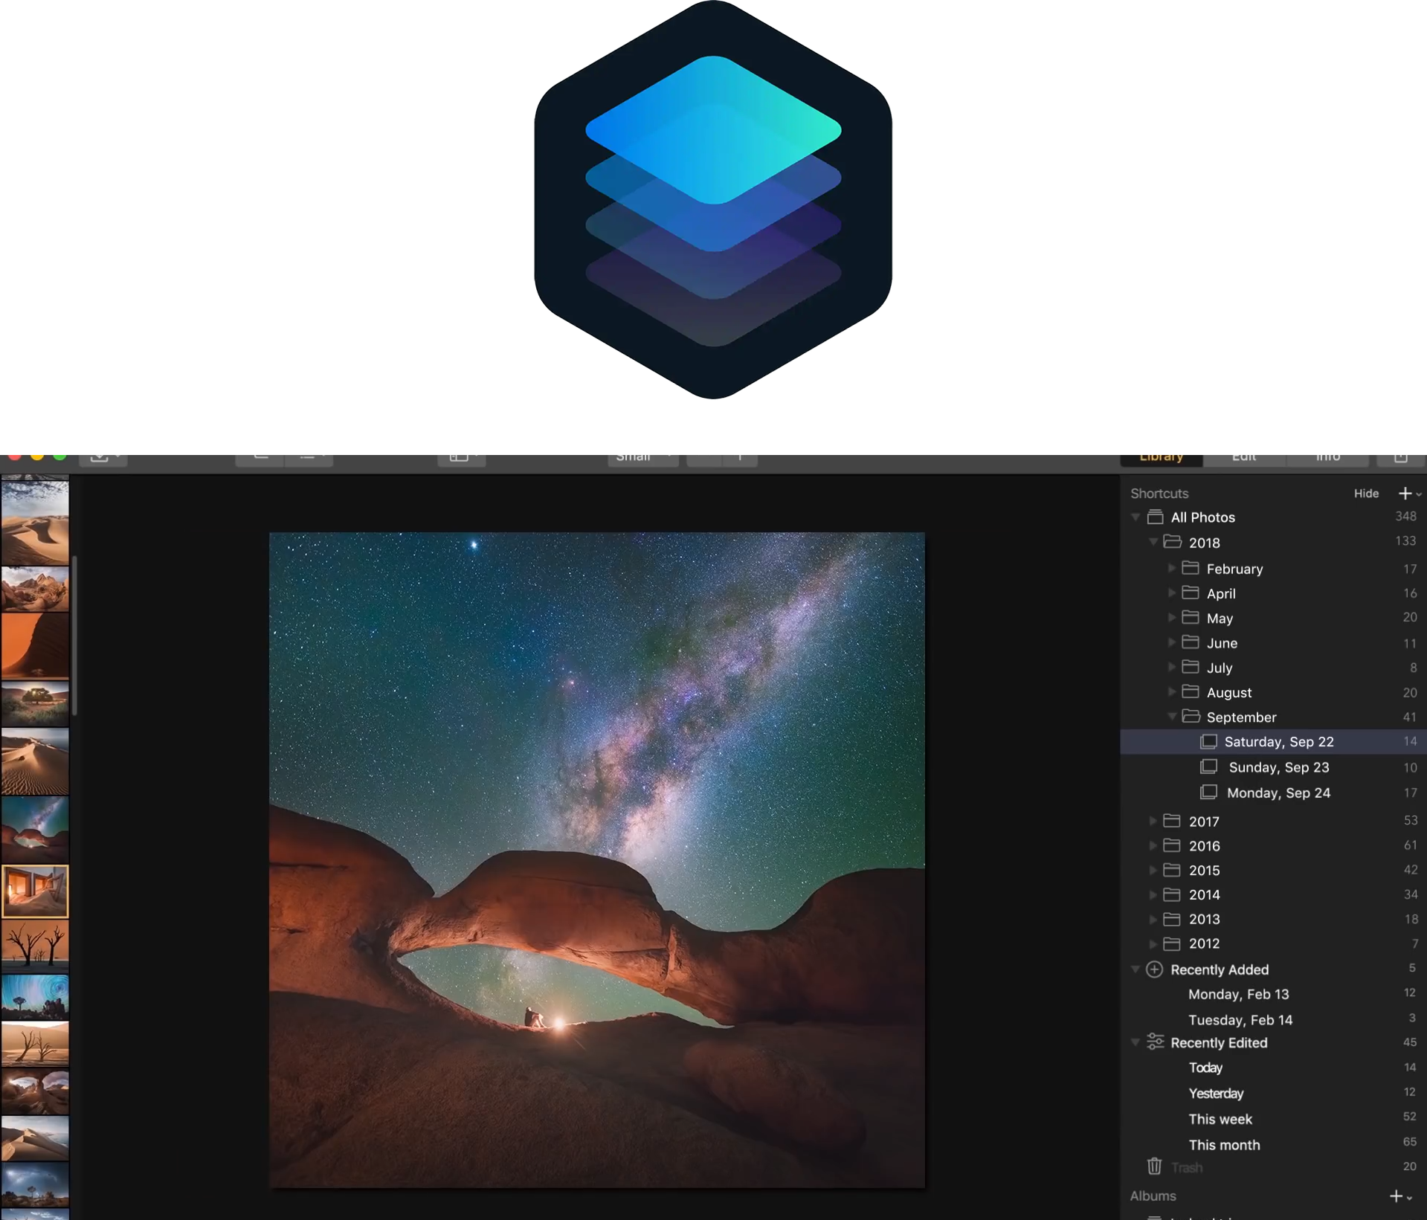Select 'Monday, Feb 13' under Recently Added
The height and width of the screenshot is (1220, 1427).
(x=1238, y=994)
